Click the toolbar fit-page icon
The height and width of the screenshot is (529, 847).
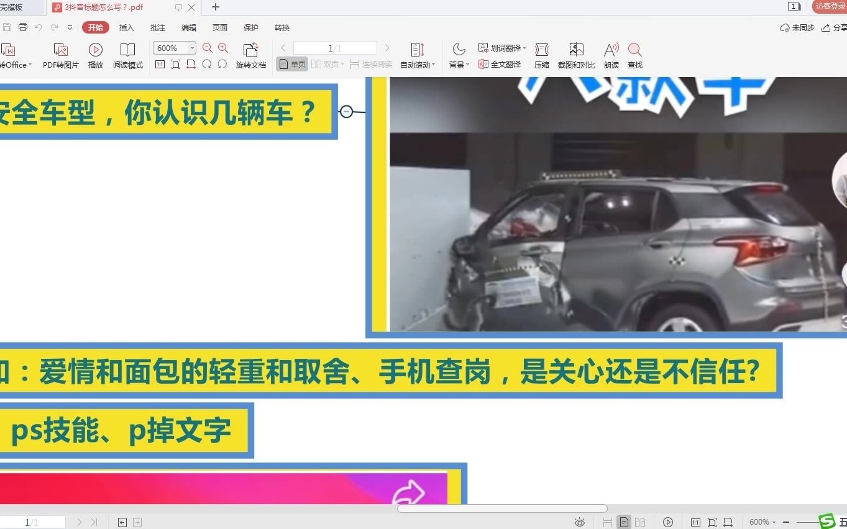tap(176, 64)
